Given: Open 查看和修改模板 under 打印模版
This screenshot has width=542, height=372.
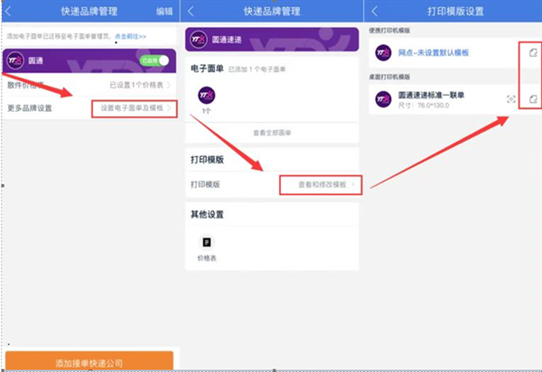Looking at the screenshot, I should click(x=321, y=184).
